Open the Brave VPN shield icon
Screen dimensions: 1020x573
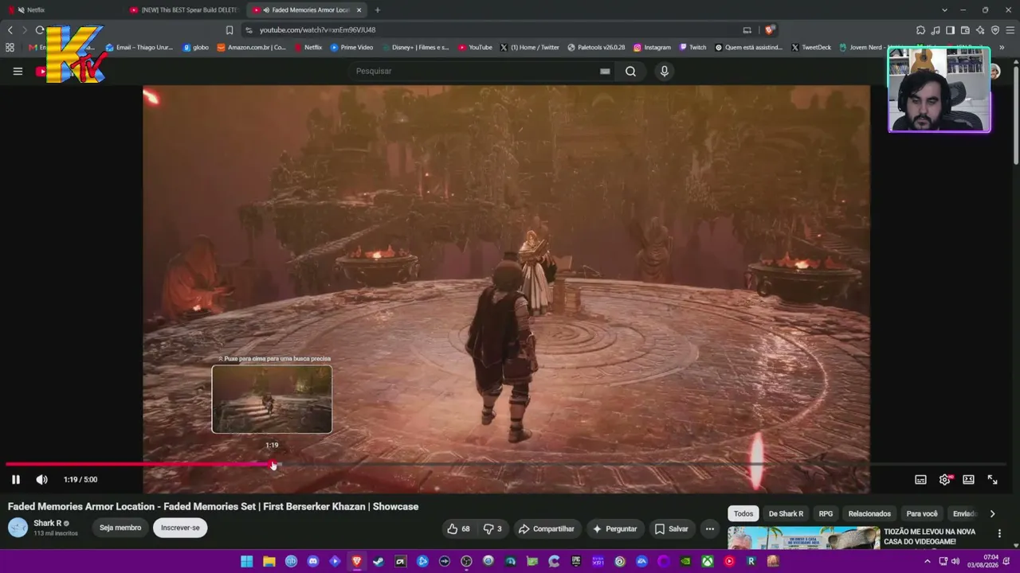click(995, 30)
